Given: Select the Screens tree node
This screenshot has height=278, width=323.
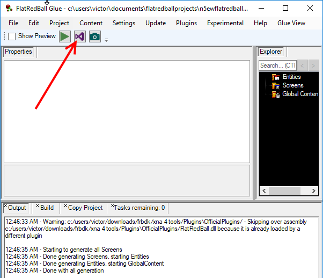Looking at the screenshot, I should [293, 85].
